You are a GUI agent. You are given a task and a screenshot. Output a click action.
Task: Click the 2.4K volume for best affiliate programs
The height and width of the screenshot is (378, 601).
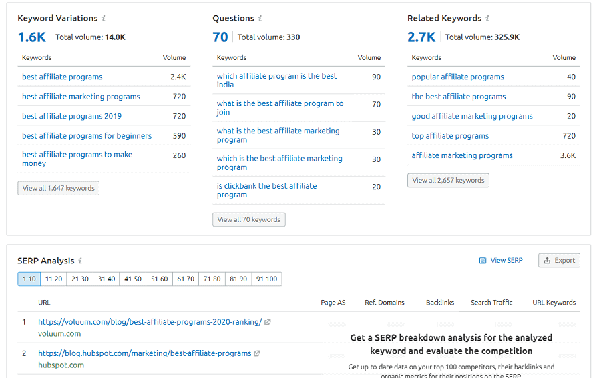pos(178,77)
